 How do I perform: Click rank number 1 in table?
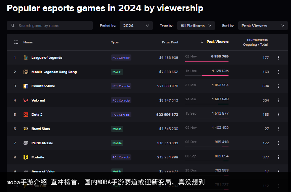[x=15, y=57]
